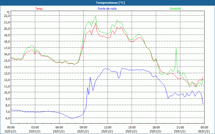215x134 pixels.
Task: Click the 14,0 y-axis value
Action: (x=7, y=67)
